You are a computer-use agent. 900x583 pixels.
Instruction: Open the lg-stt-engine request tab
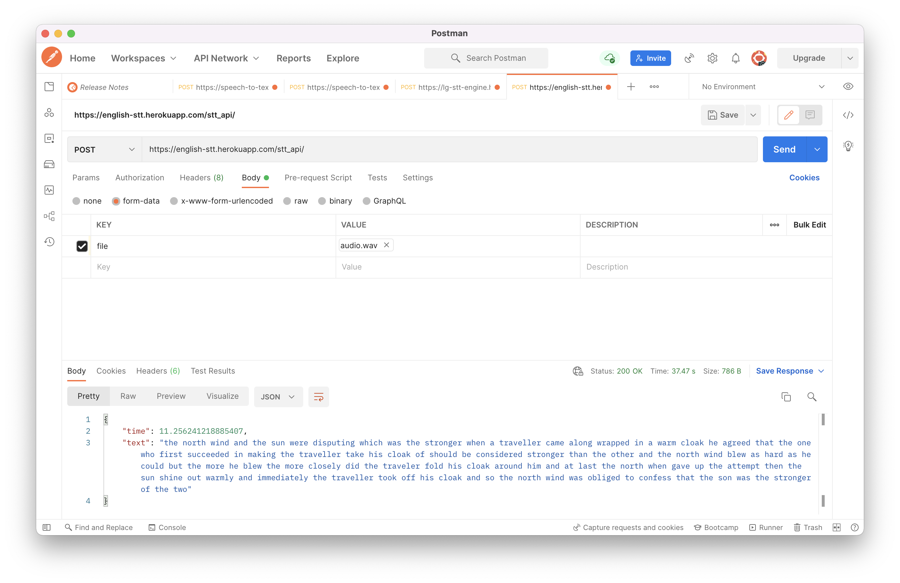coord(450,87)
